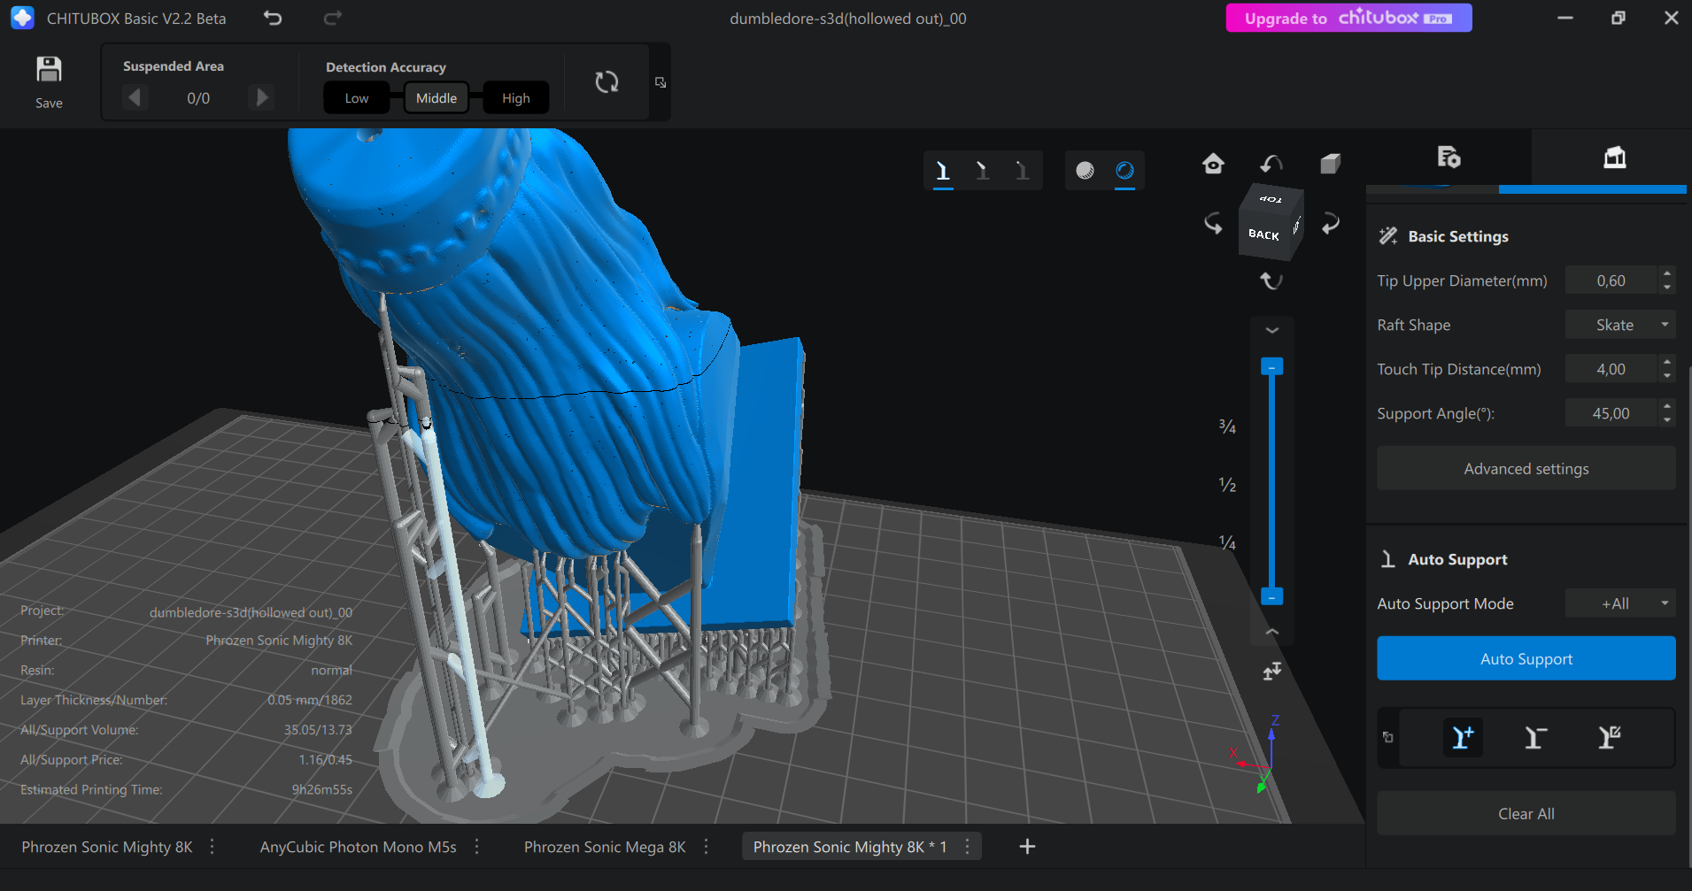Open Auto Support Mode dropdown
The image size is (1692, 891).
pyautogui.click(x=1620, y=603)
